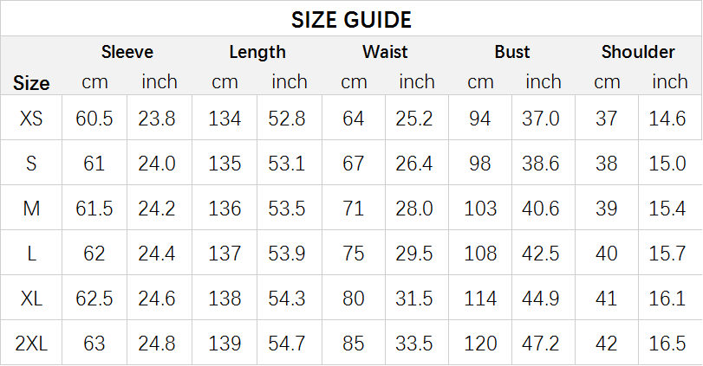Select the Shoulder column header
Screen dimensions: 703x366
point(638,52)
